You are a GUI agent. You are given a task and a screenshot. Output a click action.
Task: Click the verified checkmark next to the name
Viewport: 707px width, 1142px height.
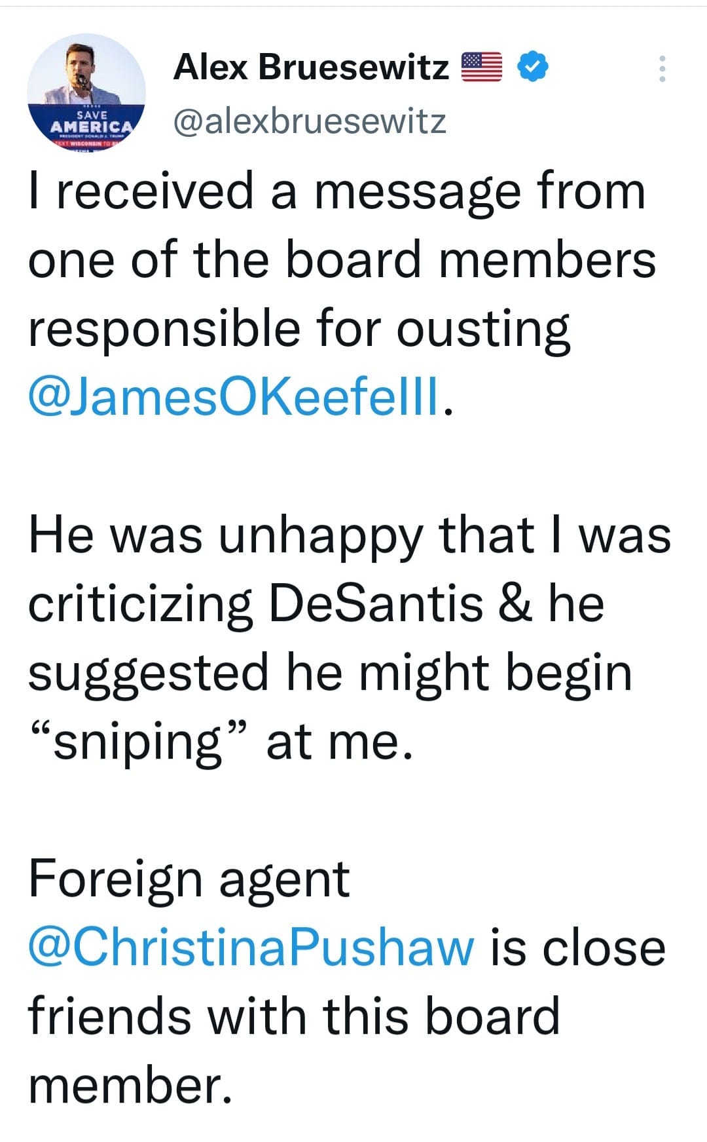tap(532, 66)
